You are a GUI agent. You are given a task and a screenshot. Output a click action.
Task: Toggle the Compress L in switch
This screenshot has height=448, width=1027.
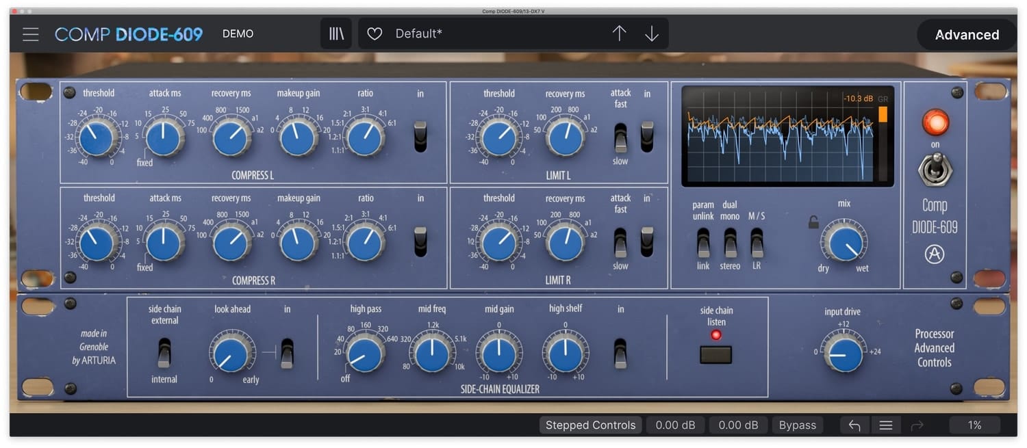[420, 136]
